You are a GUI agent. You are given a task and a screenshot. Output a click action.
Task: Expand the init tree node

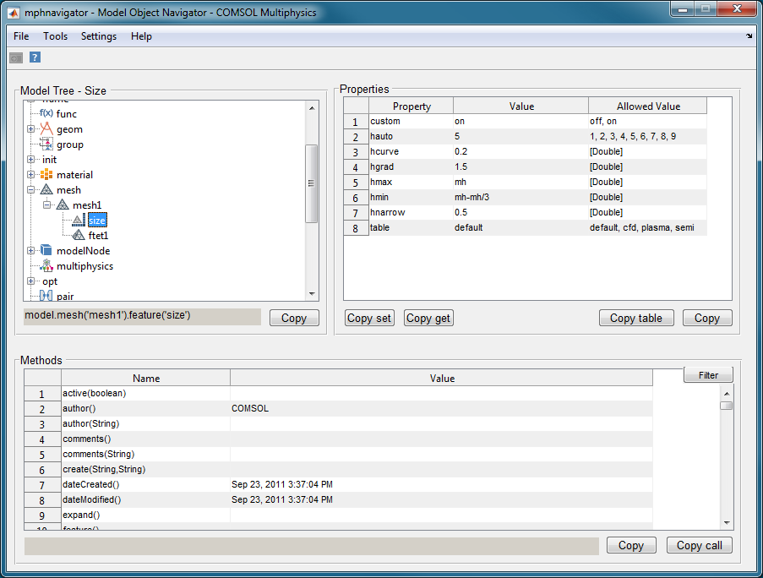[31, 160]
